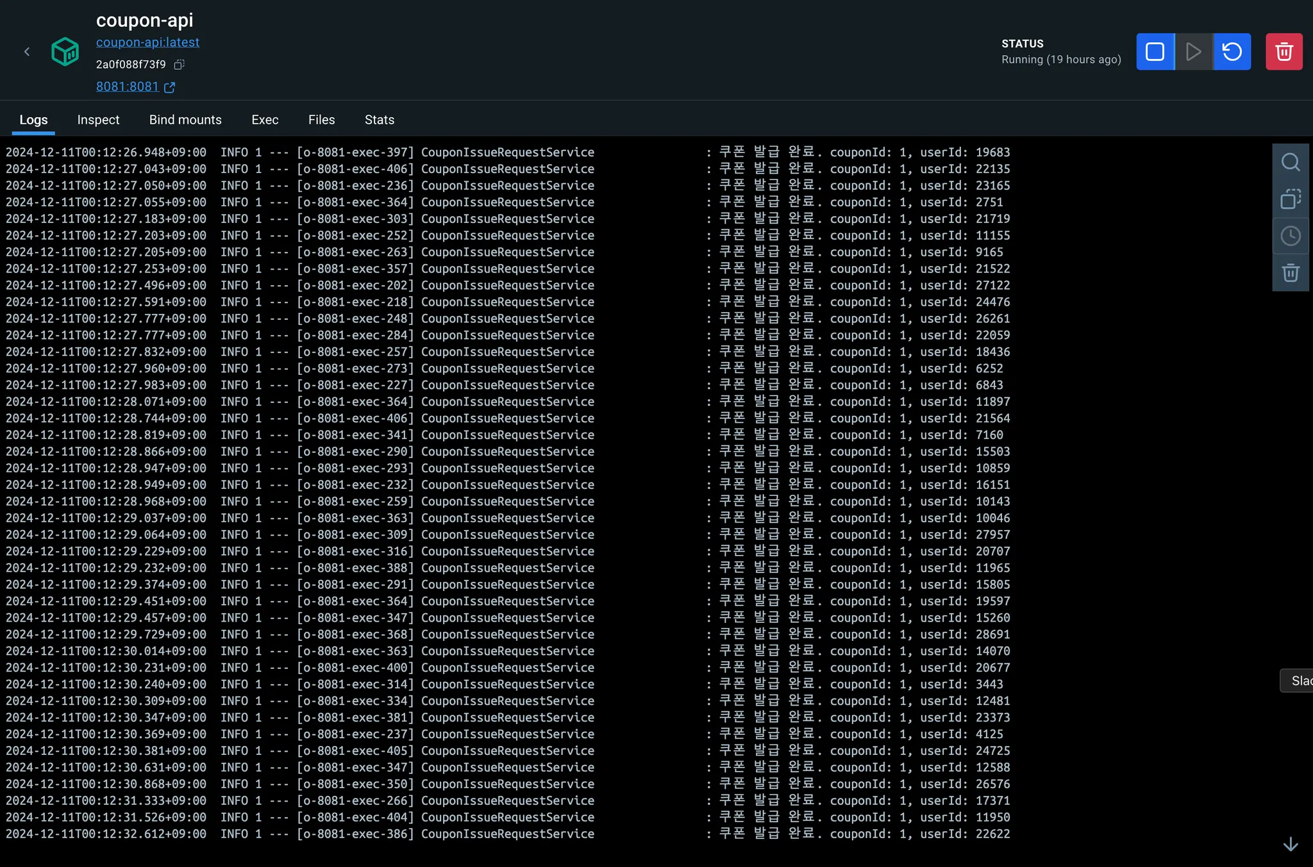Clear the terminal logs with the trash icon

(x=1290, y=273)
